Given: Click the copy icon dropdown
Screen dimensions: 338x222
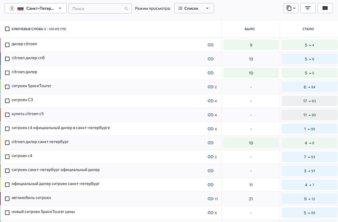Looking at the screenshot, I should (x=291, y=8).
